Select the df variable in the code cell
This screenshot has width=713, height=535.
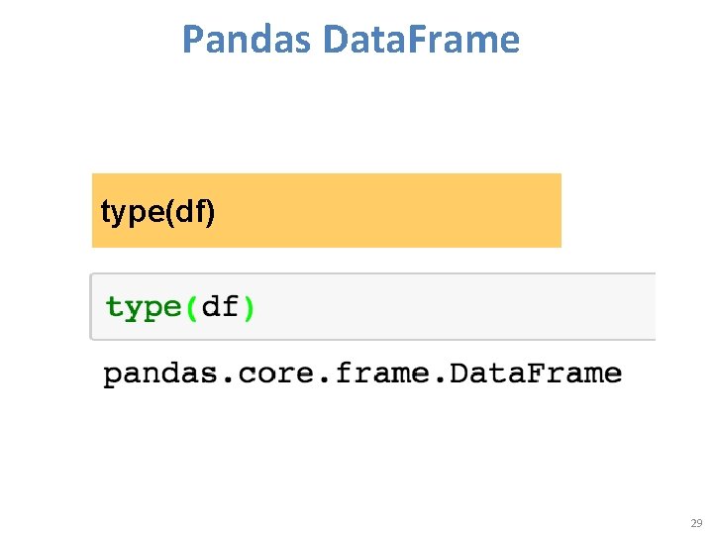click(x=220, y=307)
